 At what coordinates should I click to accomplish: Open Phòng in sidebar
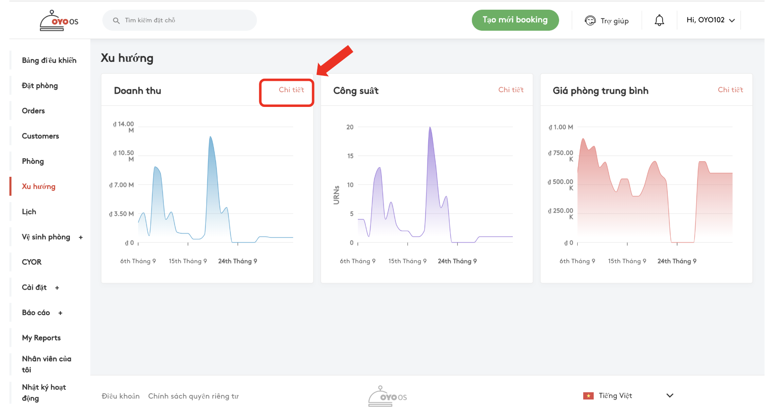[x=33, y=161]
